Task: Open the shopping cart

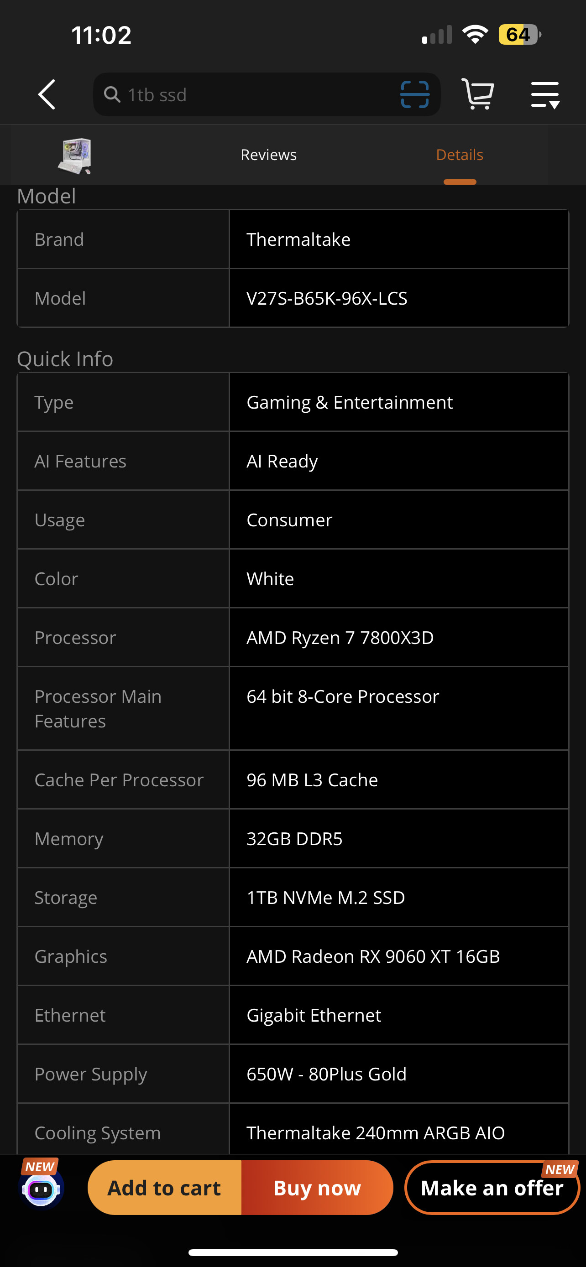Action: (478, 94)
